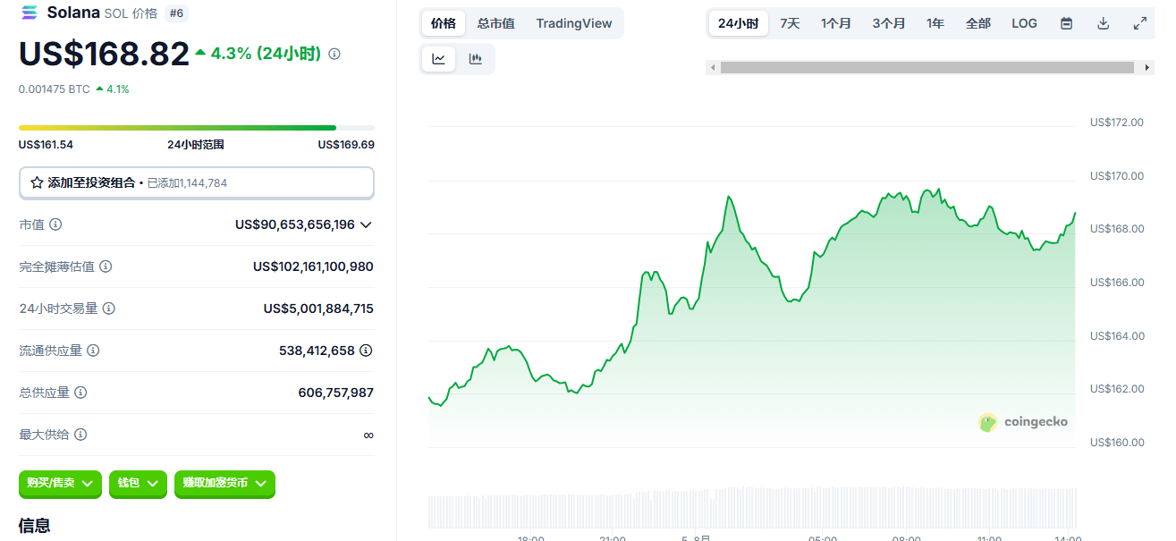Show 24-hour trading volume info icon

[x=109, y=309]
